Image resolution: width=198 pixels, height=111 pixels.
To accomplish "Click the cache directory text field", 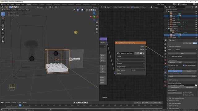I will (x=181, y=85).
